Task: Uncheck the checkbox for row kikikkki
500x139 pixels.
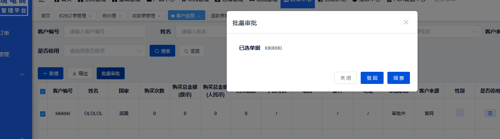Action: point(43,114)
